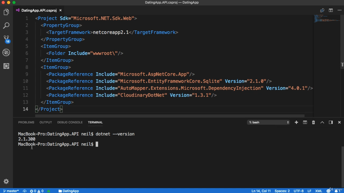The height and width of the screenshot is (193, 344).
Task: Change file encoding UTF-8 in status bar
Action: [x=299, y=191]
